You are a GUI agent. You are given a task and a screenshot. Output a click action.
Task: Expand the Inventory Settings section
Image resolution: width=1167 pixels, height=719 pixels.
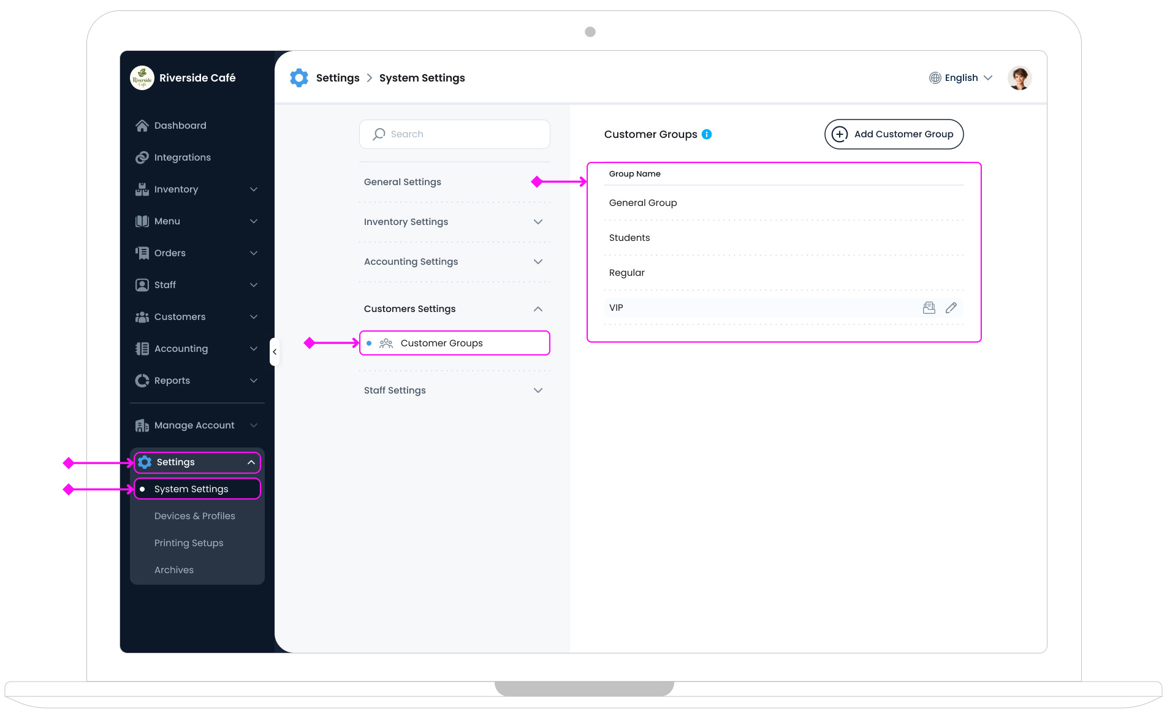pos(538,221)
